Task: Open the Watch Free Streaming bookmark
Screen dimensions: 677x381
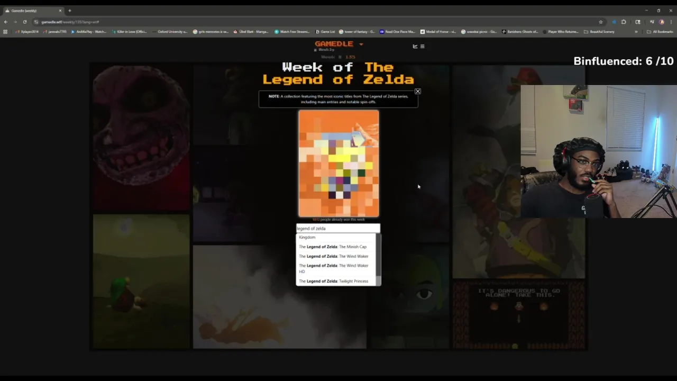Action: [x=292, y=32]
